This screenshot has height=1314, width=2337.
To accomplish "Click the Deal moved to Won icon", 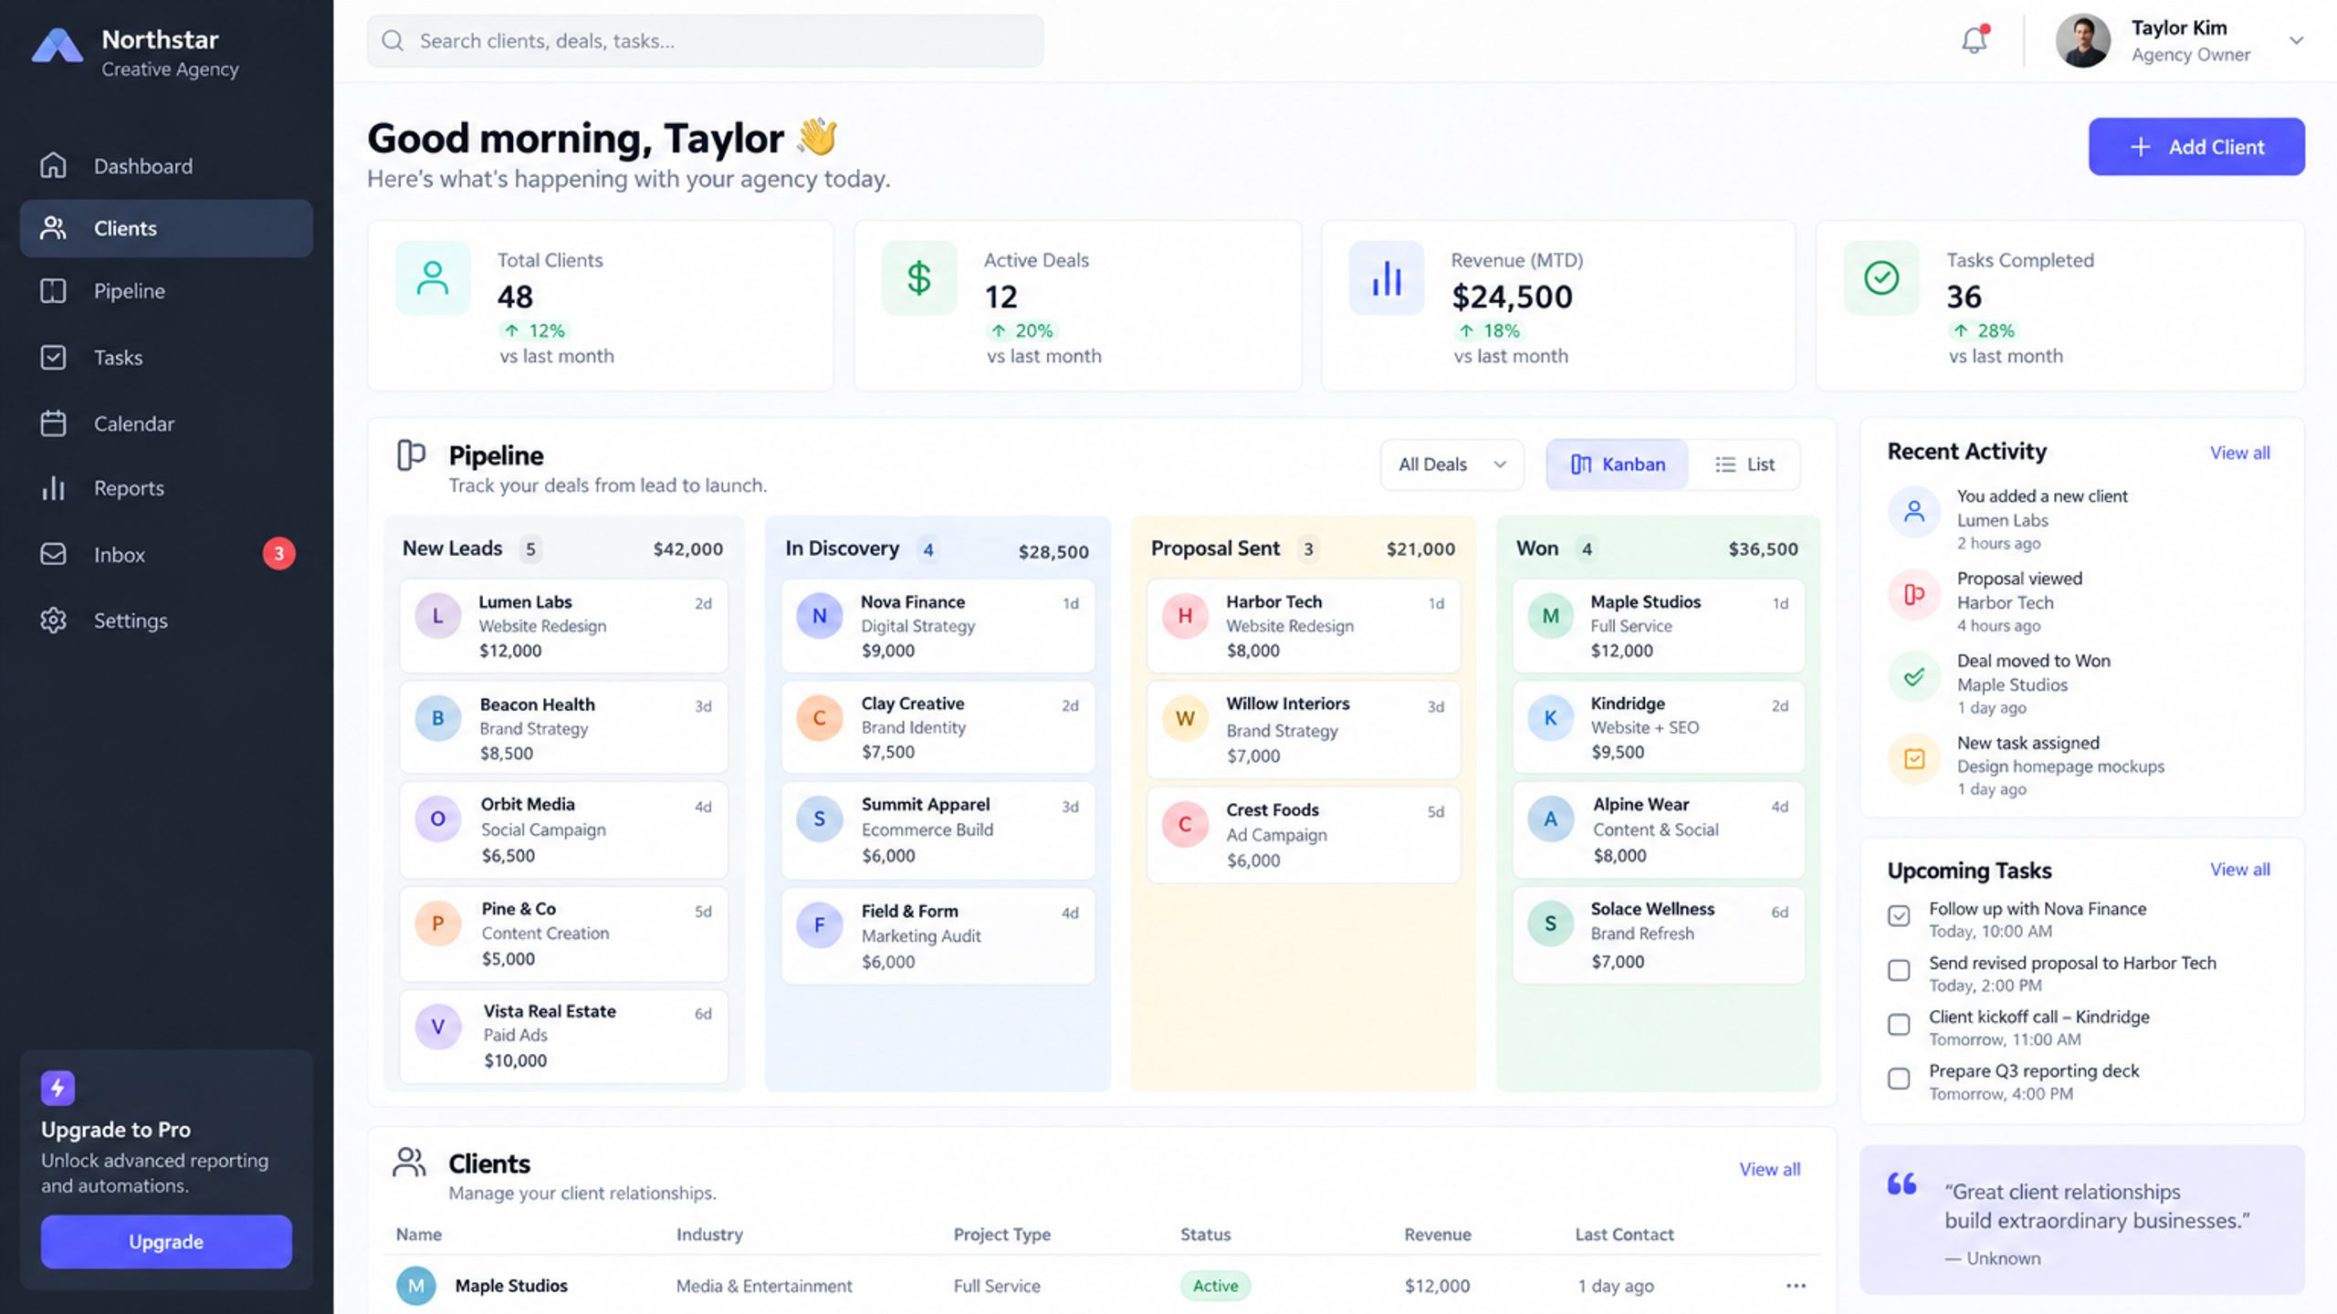I will point(1914,677).
